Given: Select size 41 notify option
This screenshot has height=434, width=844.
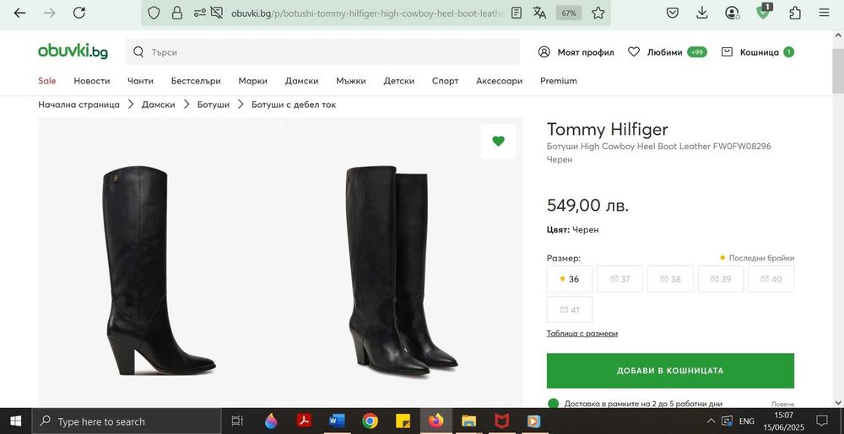Looking at the screenshot, I should pos(570,309).
